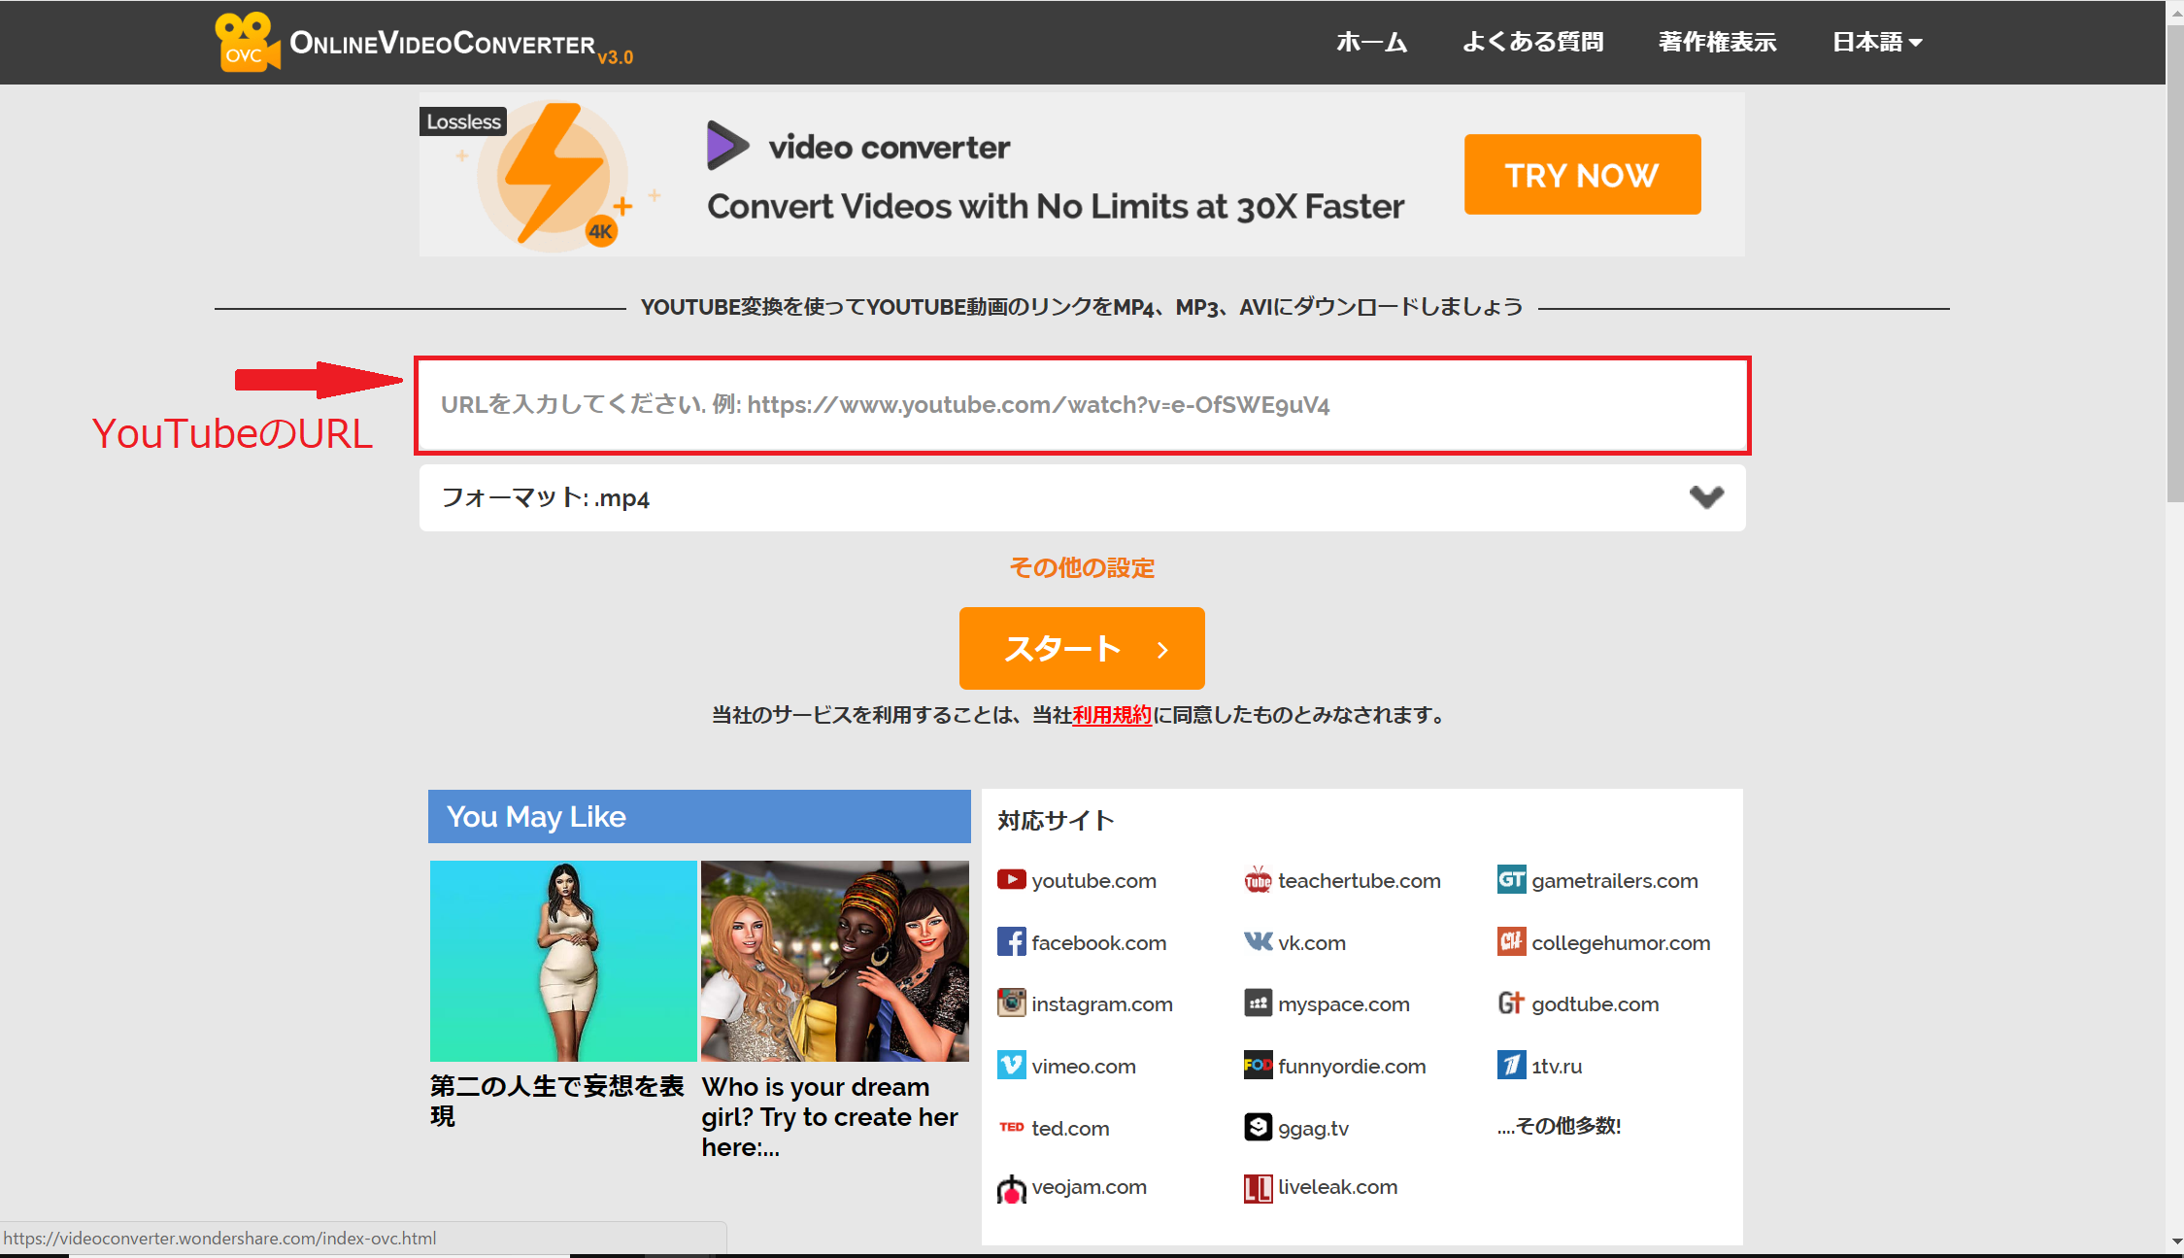The image size is (2184, 1258).
Task: Click the veojam.com site icon
Action: tap(1011, 1188)
